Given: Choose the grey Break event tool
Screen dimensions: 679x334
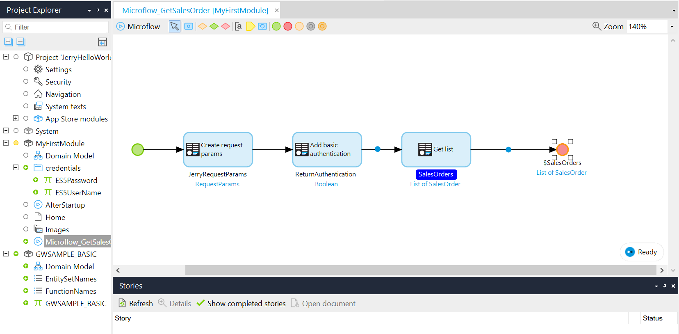Looking at the screenshot, I should click(311, 26).
